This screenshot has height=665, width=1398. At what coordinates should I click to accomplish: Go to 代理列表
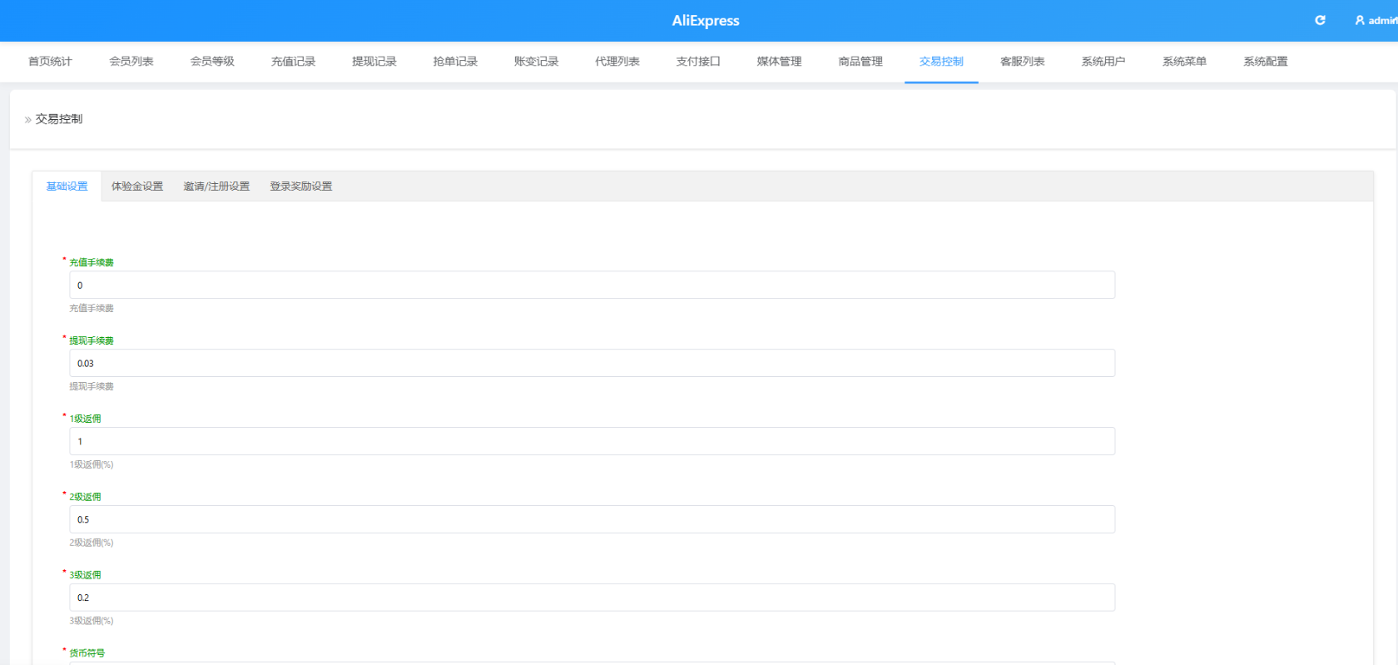click(x=617, y=62)
